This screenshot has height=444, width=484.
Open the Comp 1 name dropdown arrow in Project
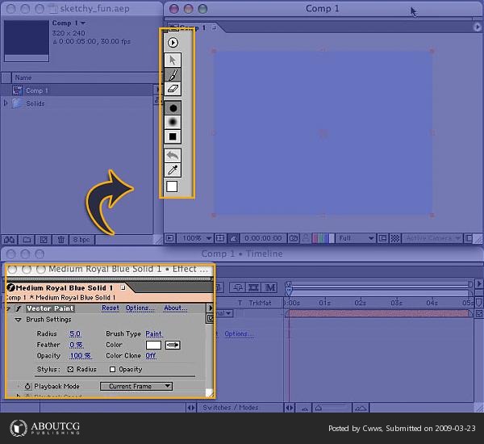click(83, 23)
